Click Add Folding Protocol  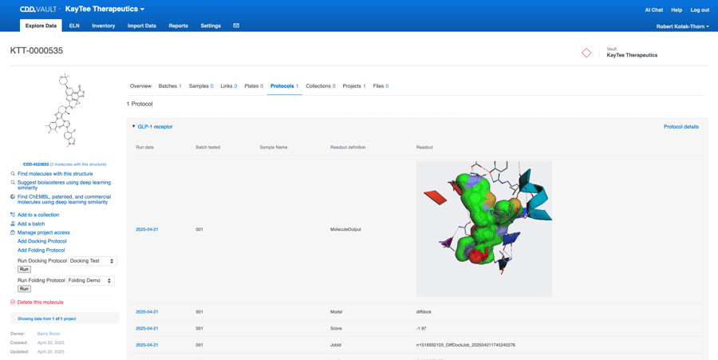click(41, 251)
